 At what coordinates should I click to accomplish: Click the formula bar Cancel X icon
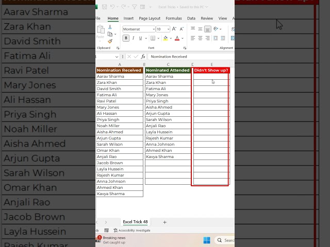tap(129, 57)
